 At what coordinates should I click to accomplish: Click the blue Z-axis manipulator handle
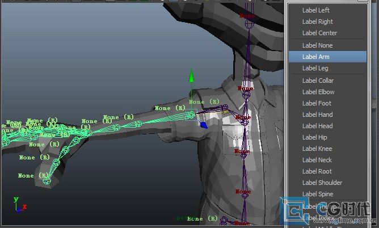204,125
